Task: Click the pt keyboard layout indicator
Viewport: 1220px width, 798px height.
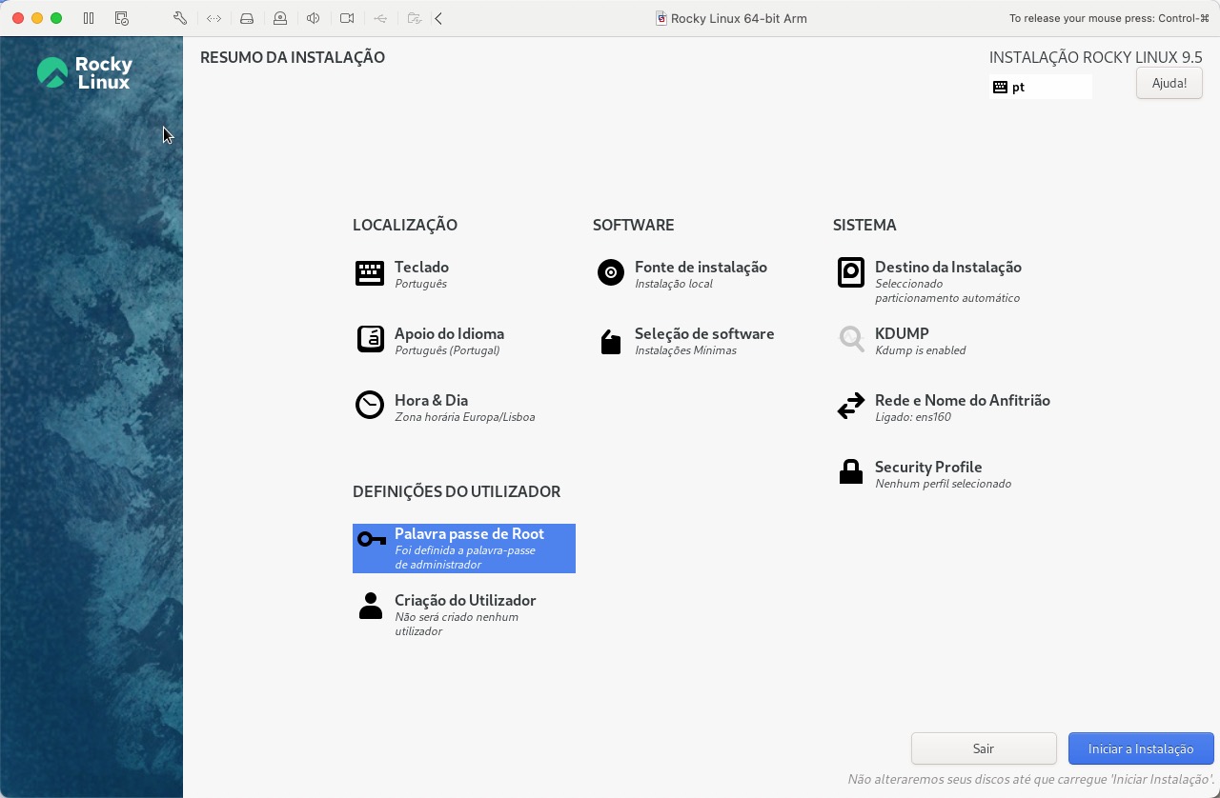Action: (x=1039, y=87)
